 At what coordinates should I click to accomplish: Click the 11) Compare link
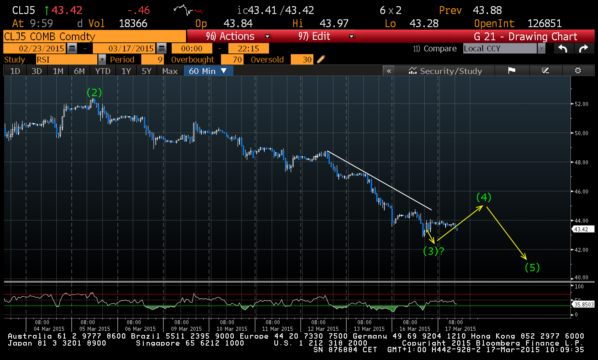pos(435,48)
